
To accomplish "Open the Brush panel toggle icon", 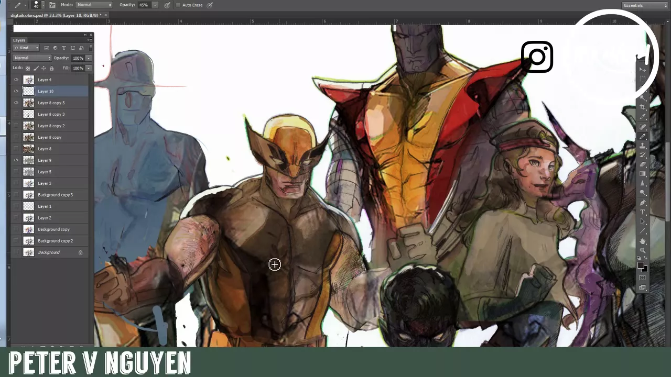I will tap(52, 5).
